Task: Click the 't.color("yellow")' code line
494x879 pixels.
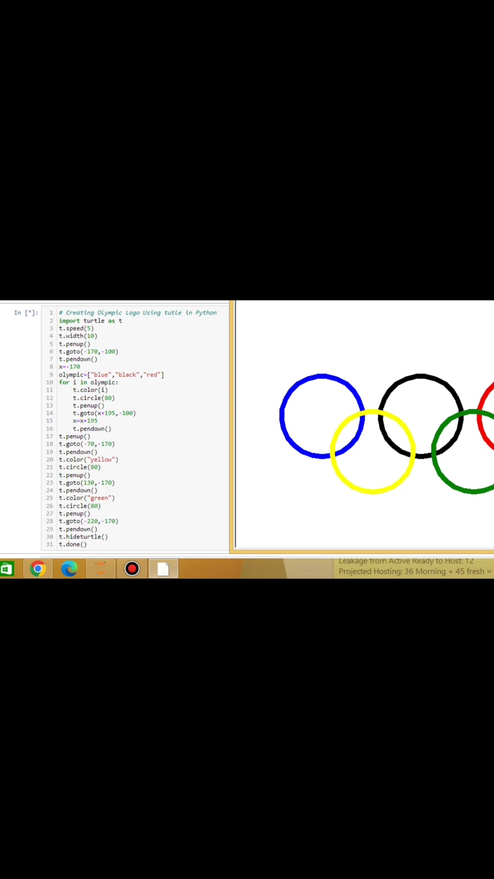Action: [88, 460]
